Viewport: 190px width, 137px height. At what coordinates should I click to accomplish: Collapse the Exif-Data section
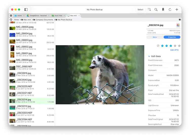click(x=149, y=56)
